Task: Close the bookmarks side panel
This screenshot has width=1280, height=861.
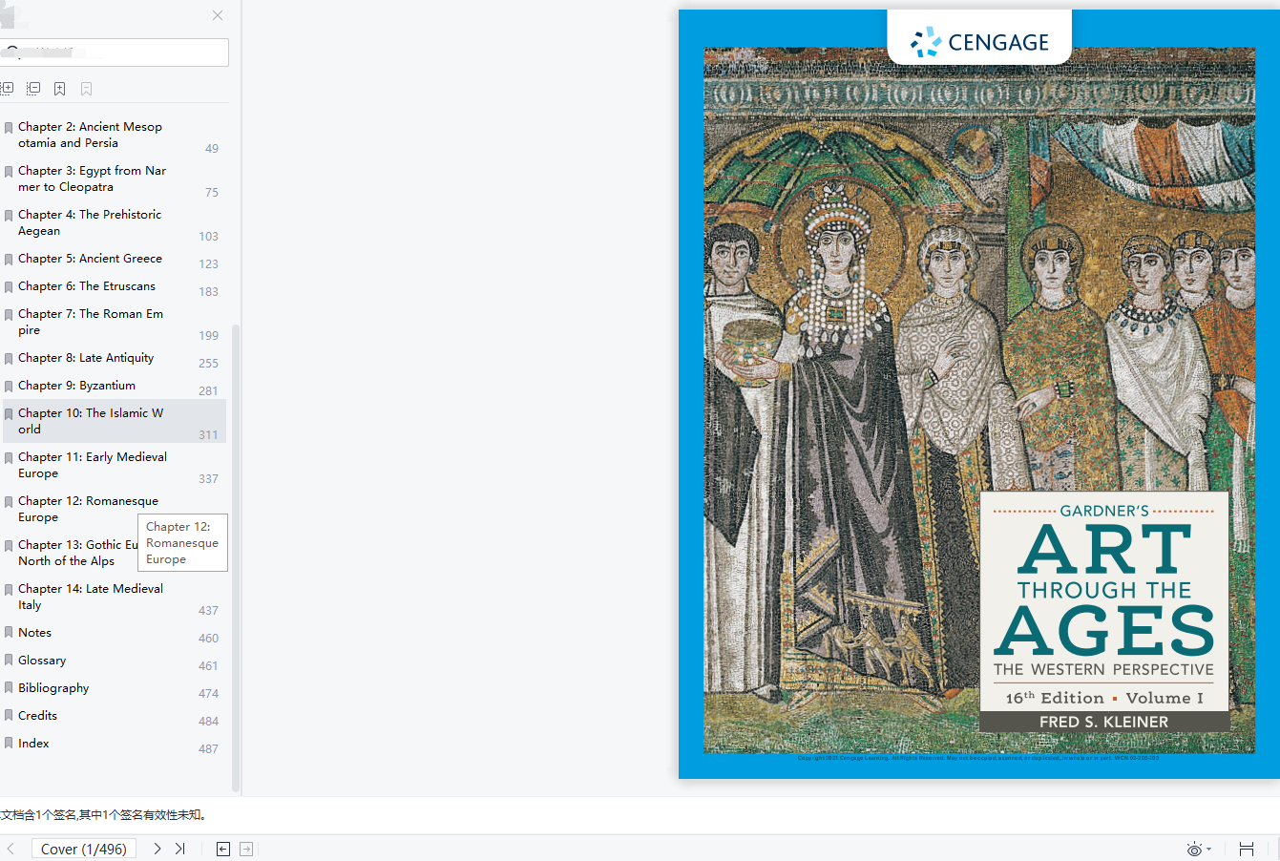Action: click(x=218, y=15)
